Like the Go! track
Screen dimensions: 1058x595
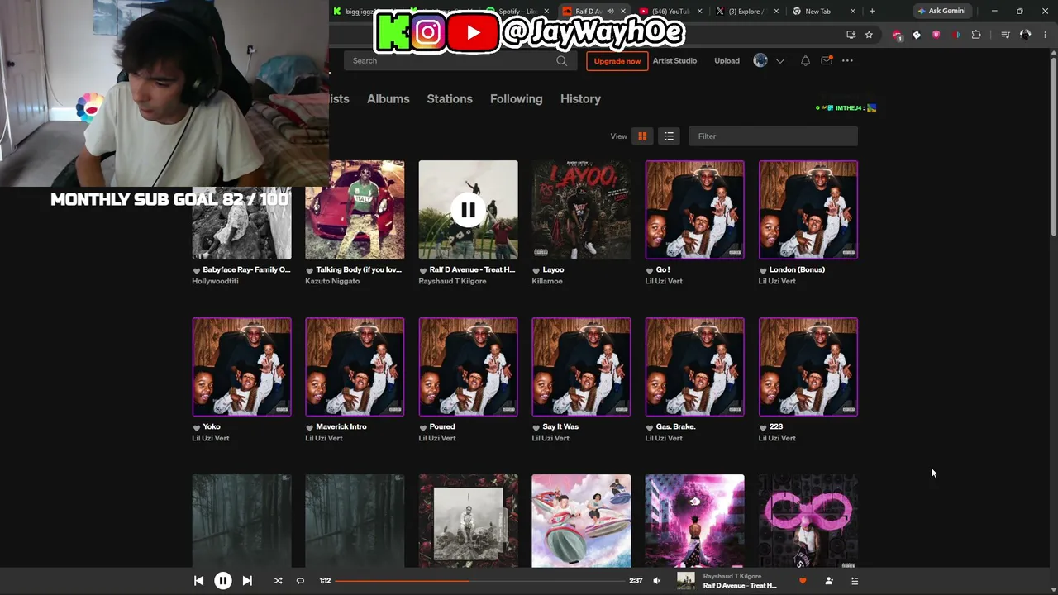coord(650,270)
